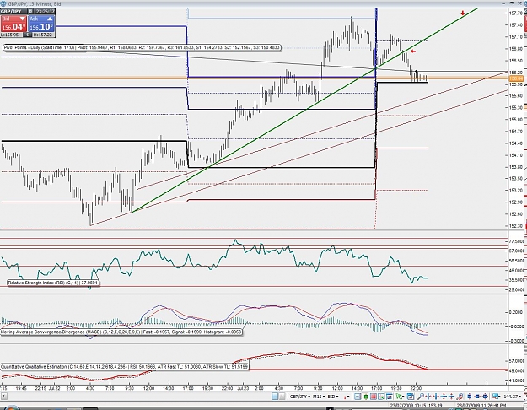Click the blue Ask buy price tile

(41, 24)
